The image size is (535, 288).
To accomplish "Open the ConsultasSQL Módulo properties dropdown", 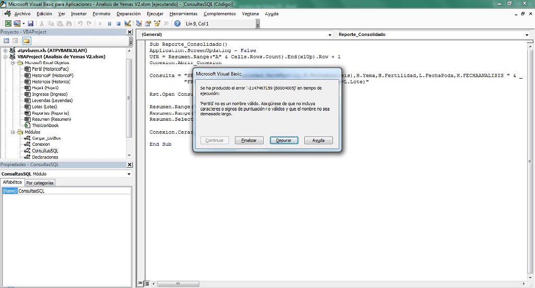I will [129, 174].
